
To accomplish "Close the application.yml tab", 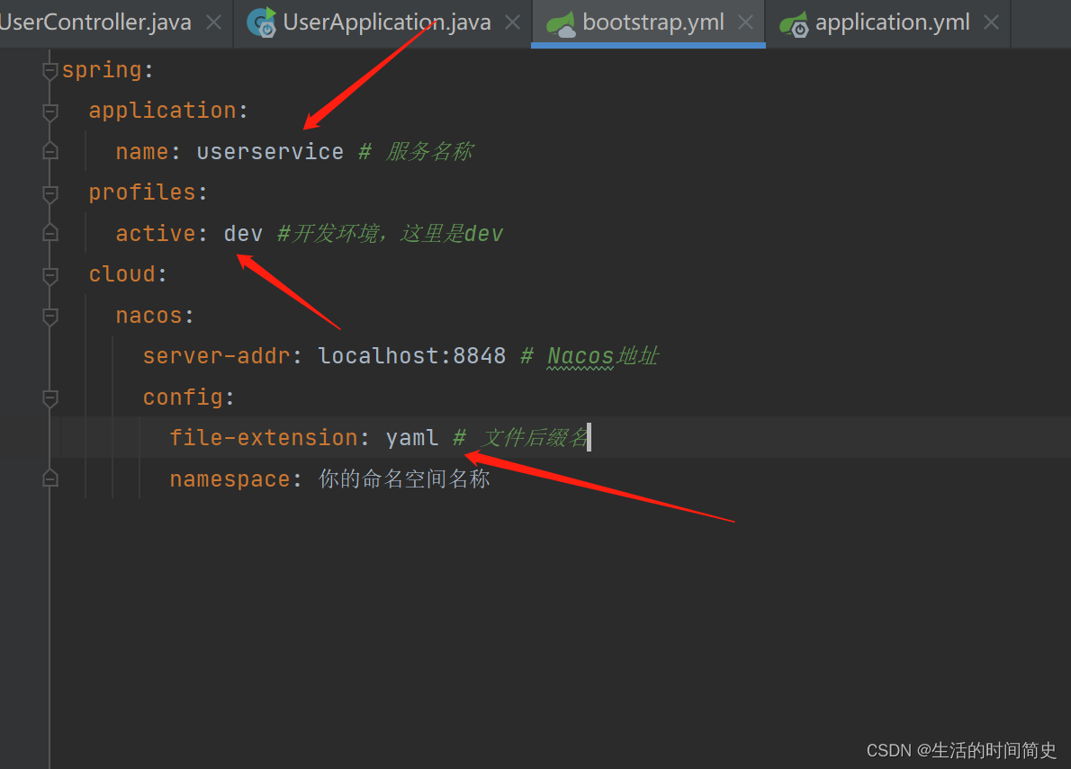I will 992,23.
